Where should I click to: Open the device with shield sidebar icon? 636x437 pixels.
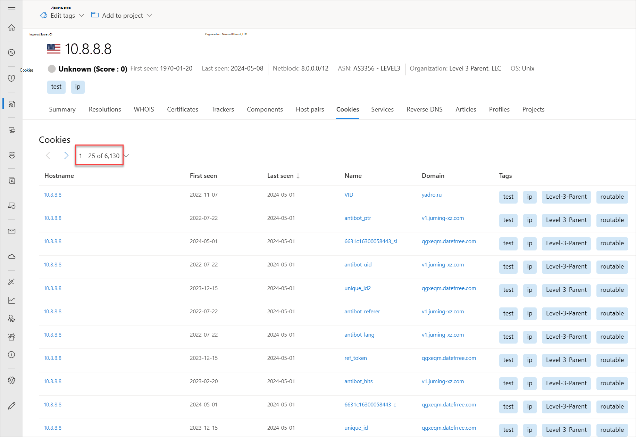[11, 206]
